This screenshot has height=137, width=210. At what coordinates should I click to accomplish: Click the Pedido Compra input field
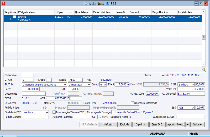tap(35, 117)
